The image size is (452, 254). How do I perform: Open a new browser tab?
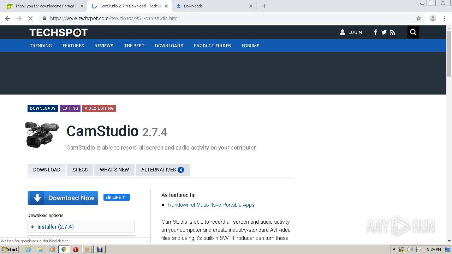tap(264, 6)
